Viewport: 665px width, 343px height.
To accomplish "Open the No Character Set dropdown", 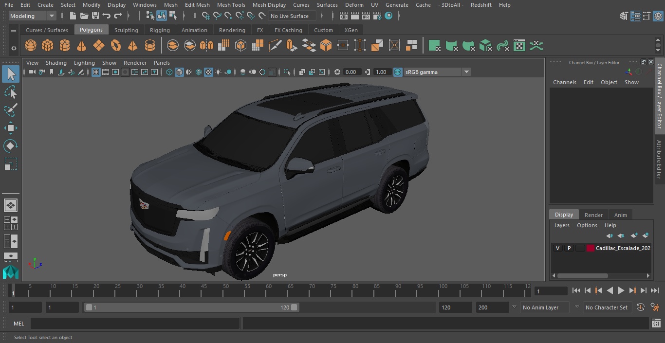I will tap(607, 307).
